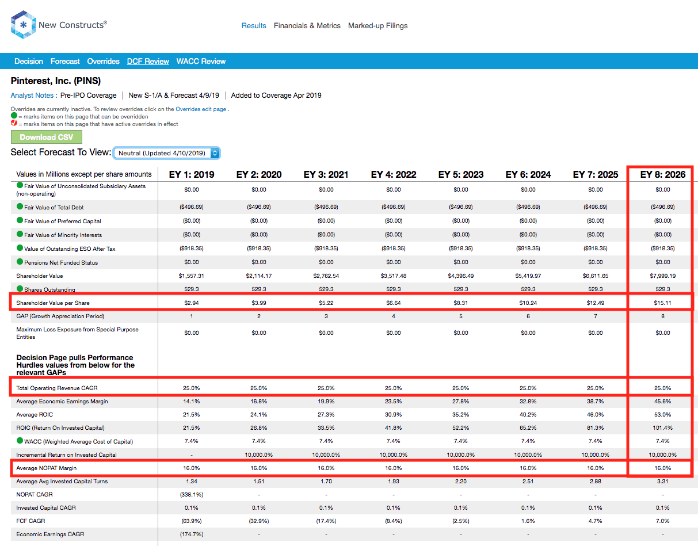The width and height of the screenshot is (698, 546).
Task: Select DCF Review in blue navigation bar
Action: (x=148, y=62)
